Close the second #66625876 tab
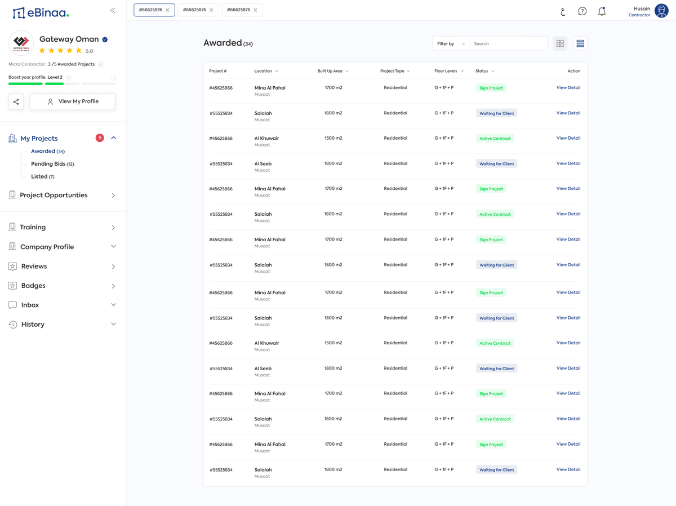 pyautogui.click(x=211, y=10)
